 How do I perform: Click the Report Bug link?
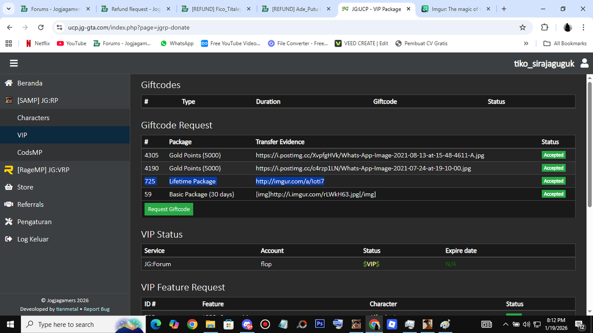(x=97, y=309)
